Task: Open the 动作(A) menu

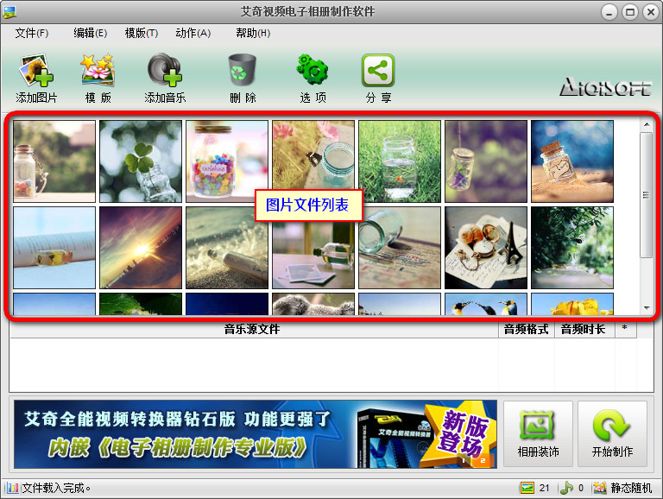Action: 193,33
